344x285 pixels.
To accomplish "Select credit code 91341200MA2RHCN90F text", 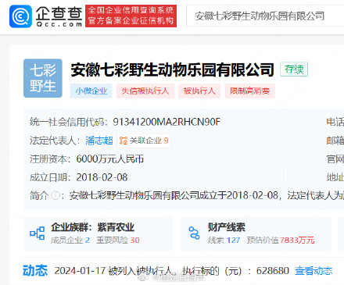I will (167, 122).
